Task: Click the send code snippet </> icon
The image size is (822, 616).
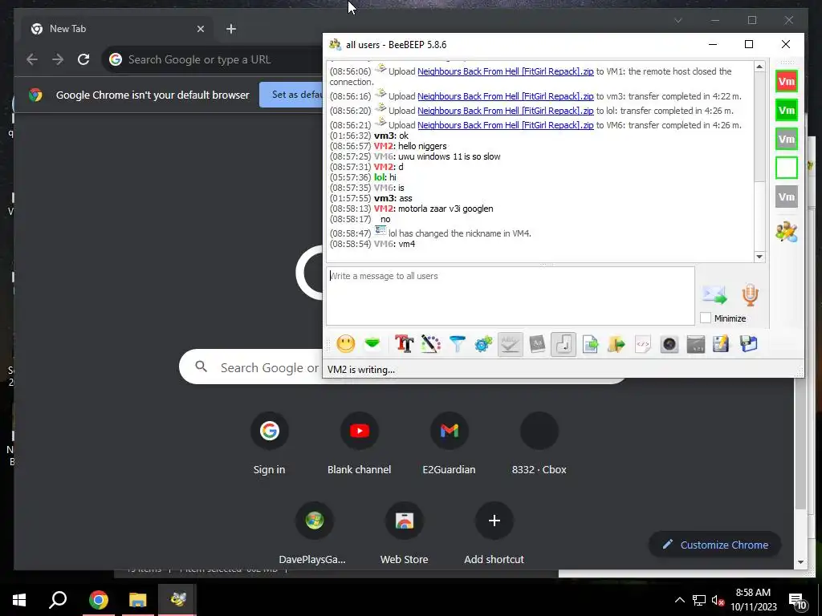Action: tap(643, 344)
